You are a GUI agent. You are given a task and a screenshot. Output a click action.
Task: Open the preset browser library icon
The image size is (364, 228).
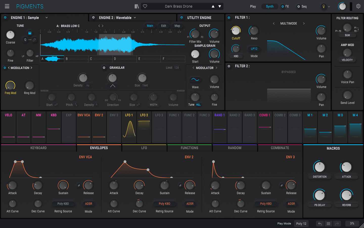pyautogui.click(x=136, y=6)
